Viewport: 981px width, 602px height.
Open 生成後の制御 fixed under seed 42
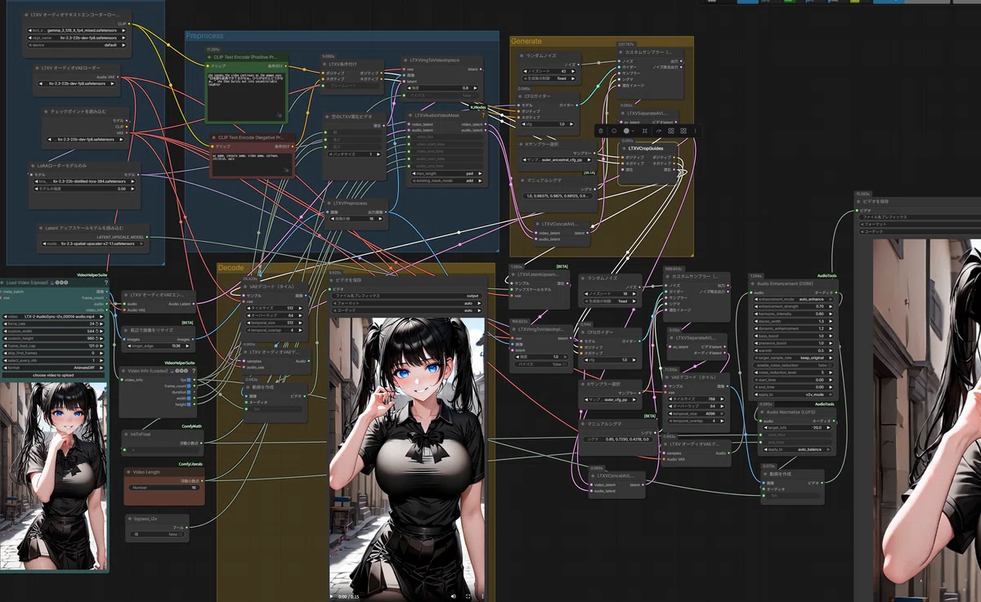tap(548, 78)
